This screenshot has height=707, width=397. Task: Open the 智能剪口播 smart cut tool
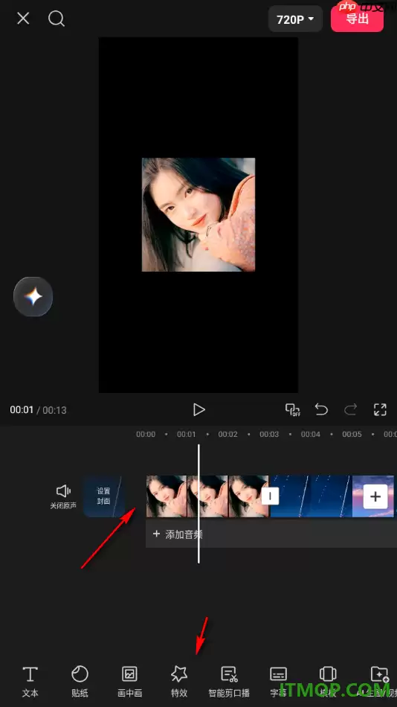tap(229, 682)
